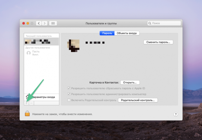Viewport: 202px width, 140px height.
Task: Click the Карточка в Контактах label
Action: tap(104, 83)
